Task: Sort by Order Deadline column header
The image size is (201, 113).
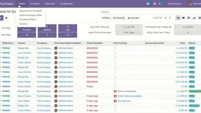Action: tap(95, 43)
